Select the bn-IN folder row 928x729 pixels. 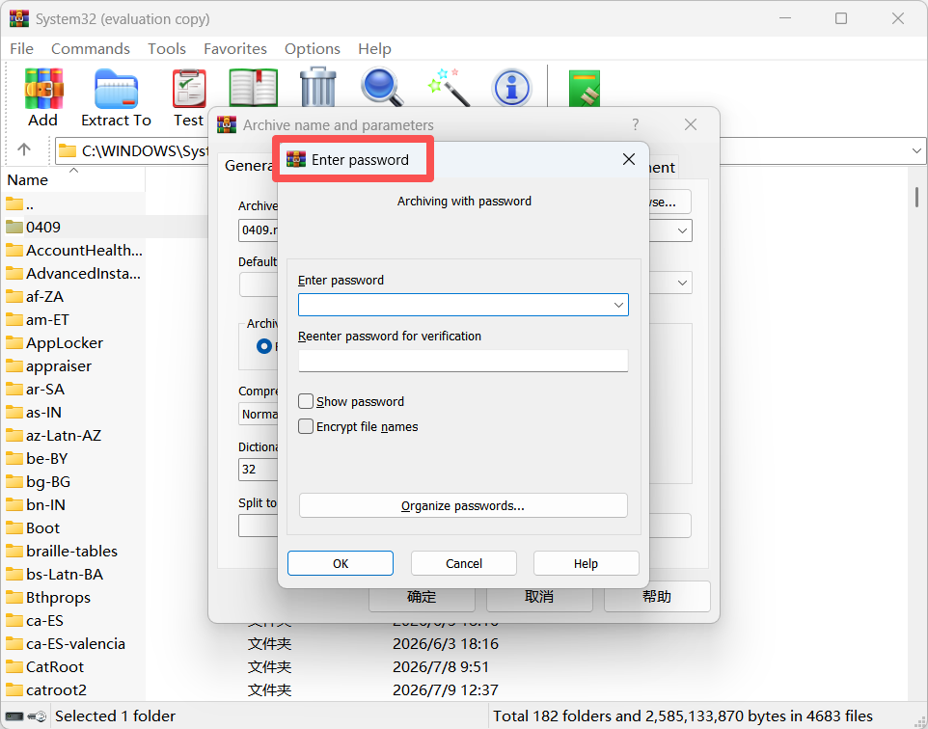point(74,504)
